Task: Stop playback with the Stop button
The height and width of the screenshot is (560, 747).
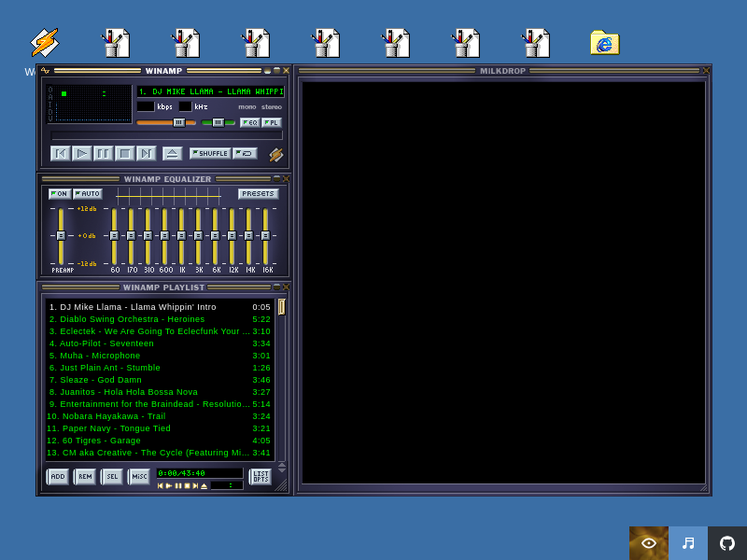Action: click(x=124, y=153)
